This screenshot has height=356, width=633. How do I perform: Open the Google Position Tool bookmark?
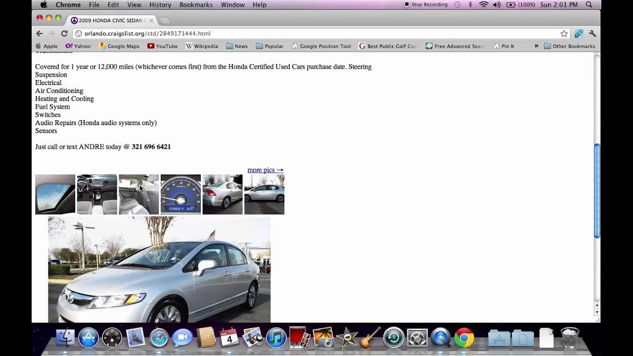tap(321, 46)
